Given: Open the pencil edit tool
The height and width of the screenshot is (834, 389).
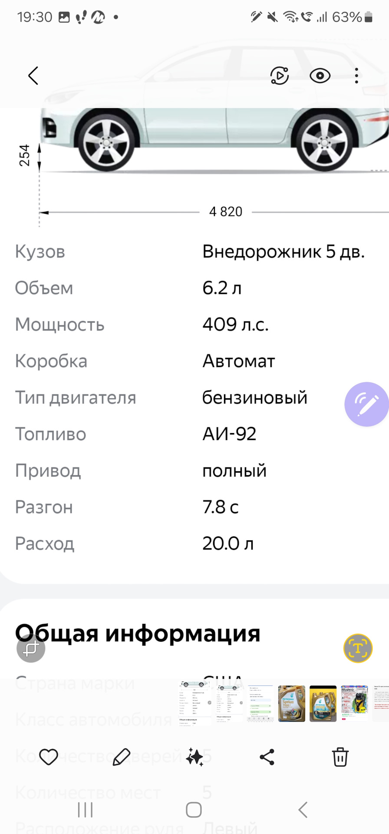Looking at the screenshot, I should click(x=121, y=757).
